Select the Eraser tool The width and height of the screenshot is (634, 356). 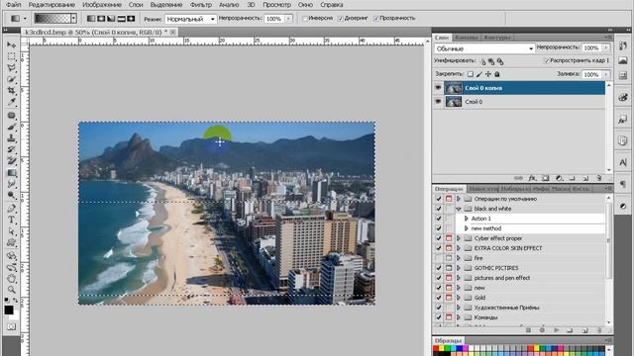[x=11, y=161]
